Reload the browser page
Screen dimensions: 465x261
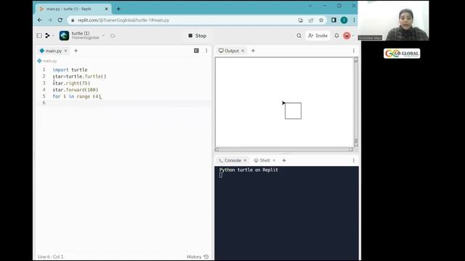point(60,20)
